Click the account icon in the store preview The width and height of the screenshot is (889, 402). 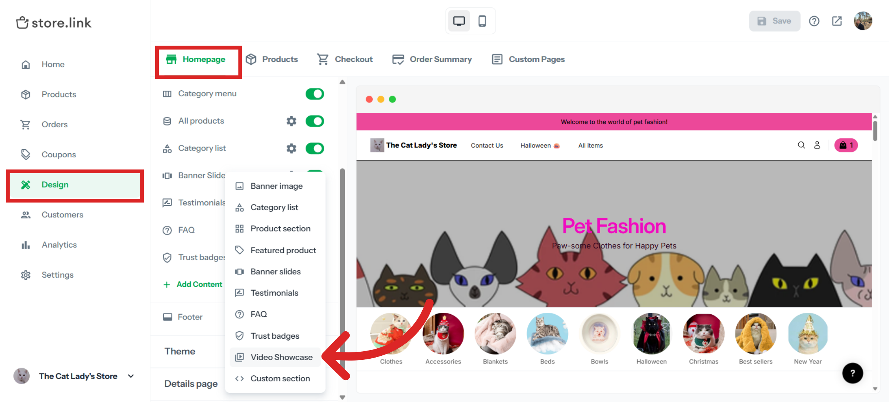click(817, 145)
